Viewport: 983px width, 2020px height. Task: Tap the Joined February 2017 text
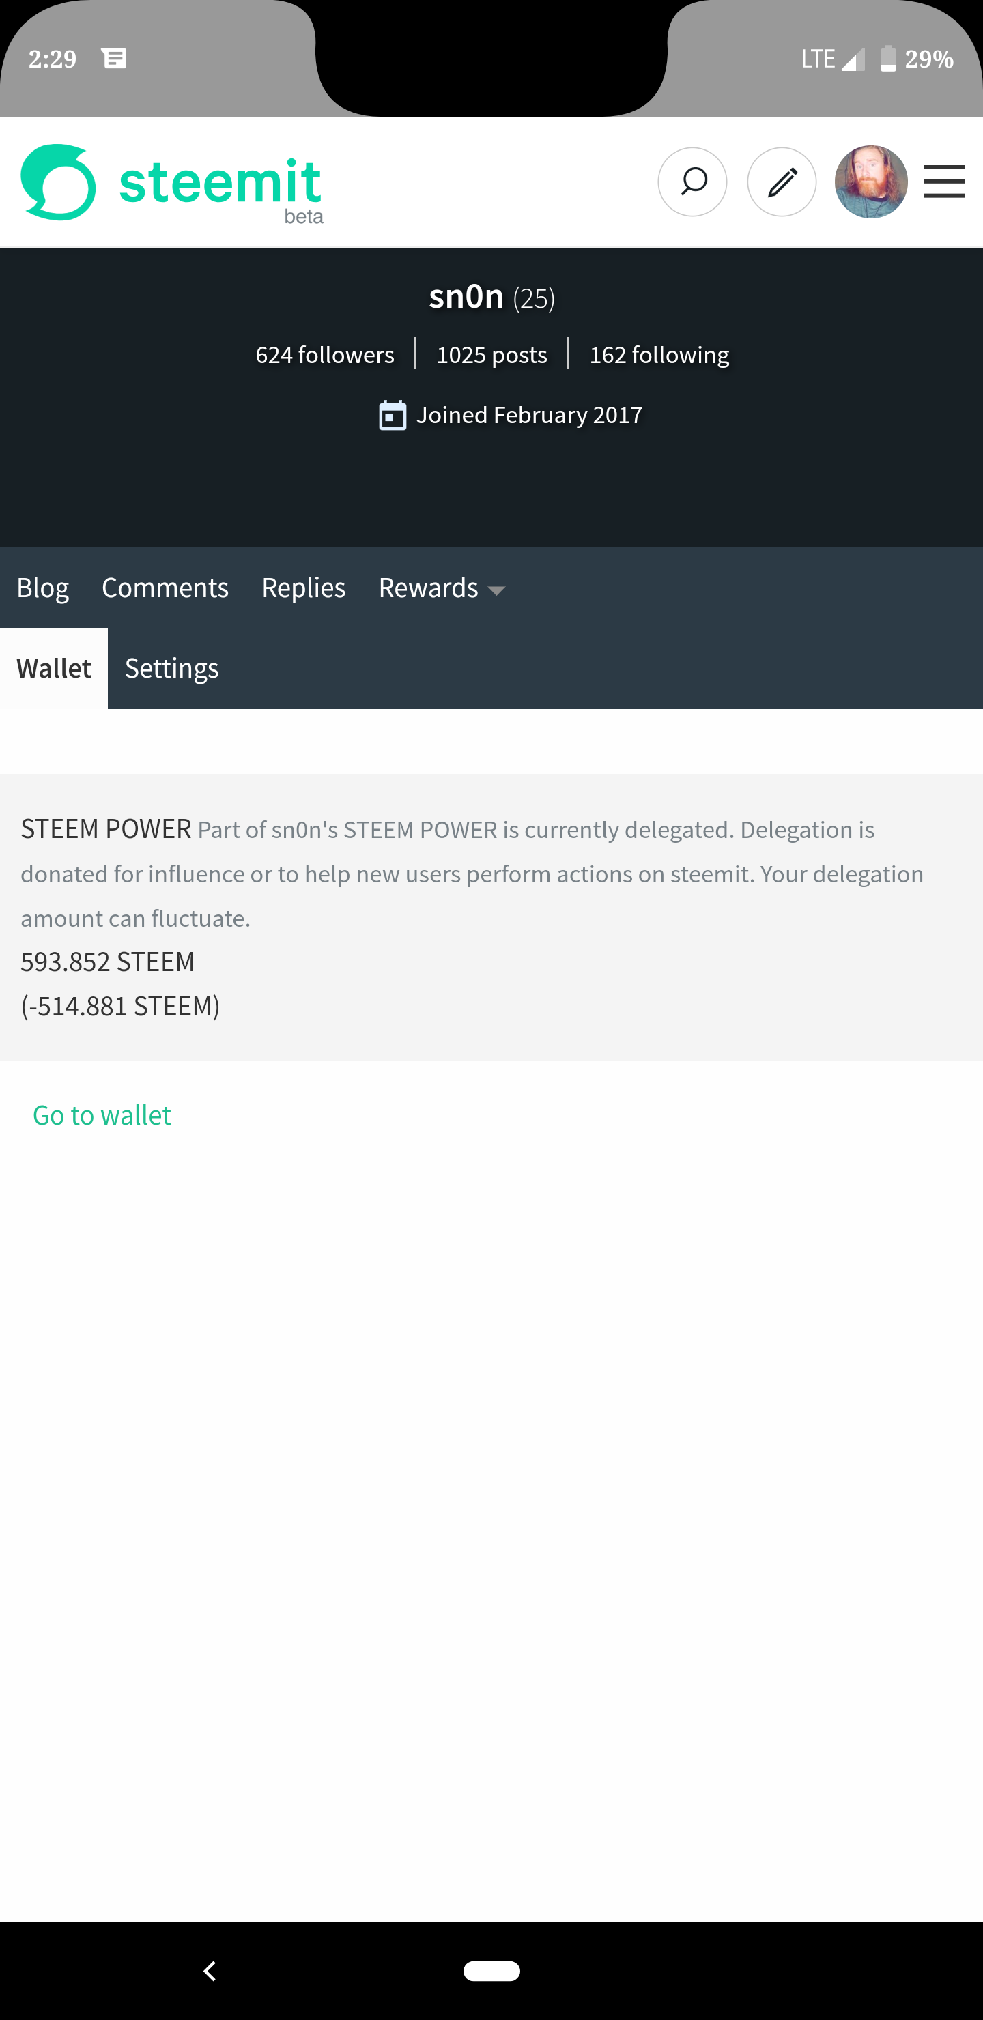530,415
